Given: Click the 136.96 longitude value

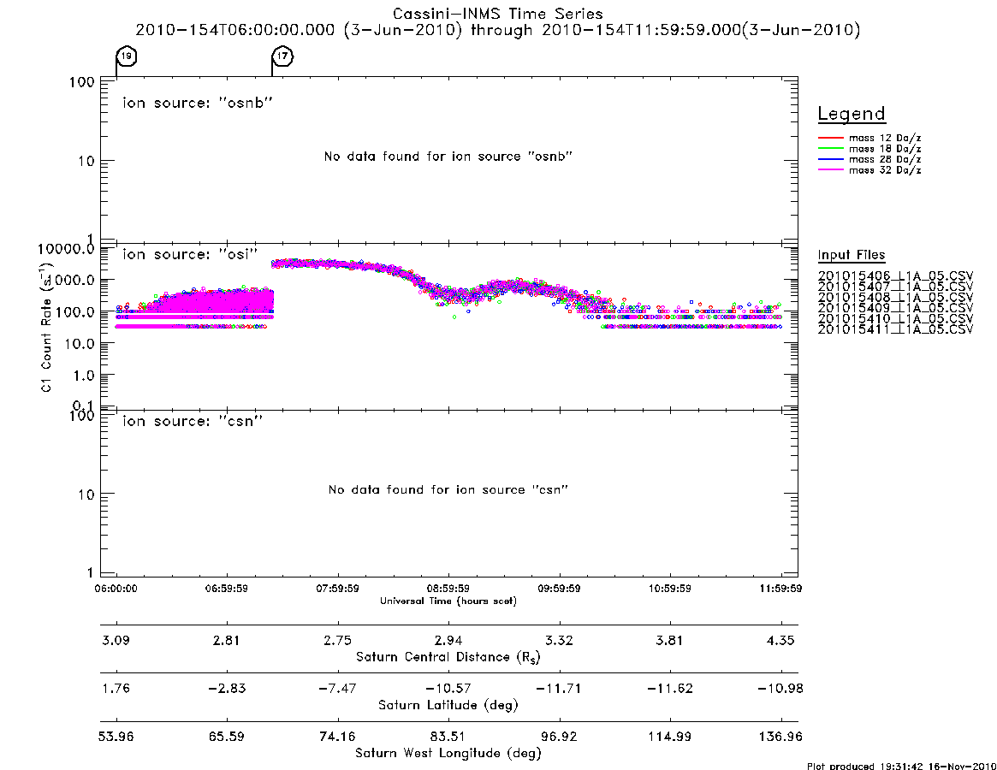Looking at the screenshot, I should (780, 737).
